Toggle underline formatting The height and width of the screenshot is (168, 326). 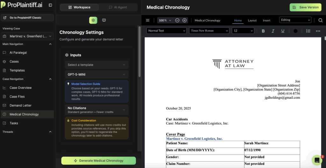pyautogui.click(x=283, y=31)
